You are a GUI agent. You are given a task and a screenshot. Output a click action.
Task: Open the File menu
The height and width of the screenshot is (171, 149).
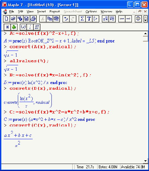(x=11, y=11)
